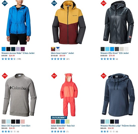Select lavender swatch for Auroras Wake jacket
This screenshot has width=138, height=134.
(18, 49)
